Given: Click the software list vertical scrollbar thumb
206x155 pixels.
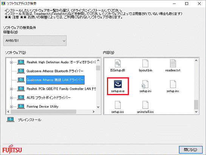Looking at the screenshot, I should coord(98,68).
